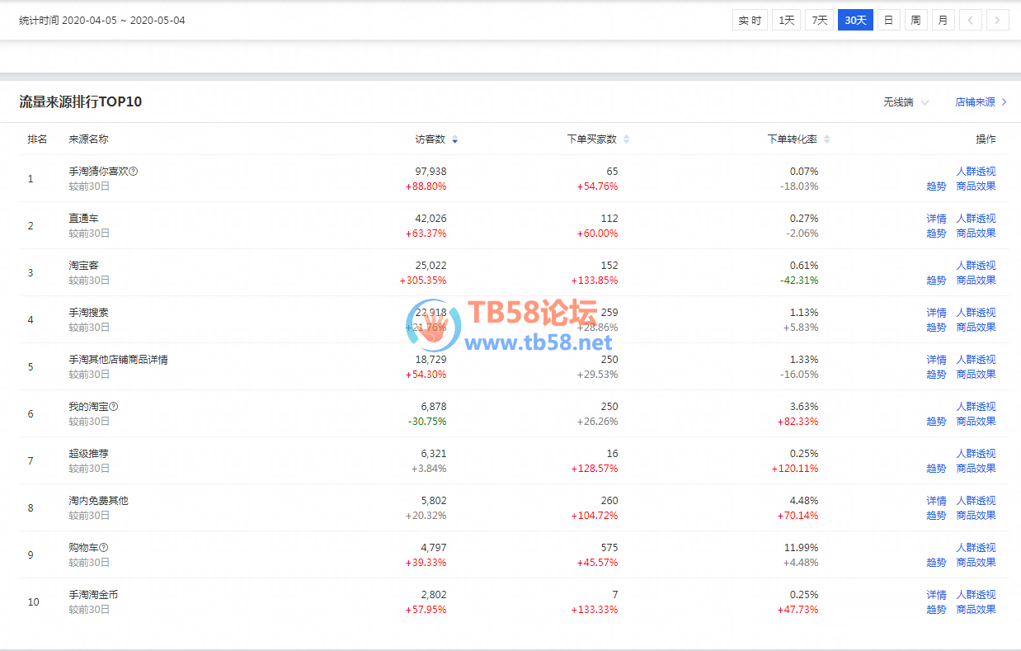Open 详情 for 淘内免费其他
The height and width of the screenshot is (651, 1021).
coord(936,501)
